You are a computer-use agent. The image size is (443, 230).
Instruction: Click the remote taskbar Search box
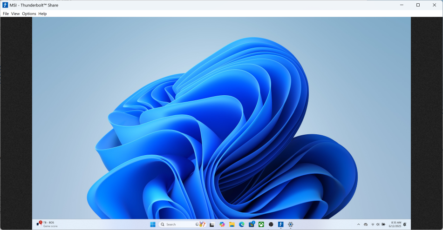(182, 224)
